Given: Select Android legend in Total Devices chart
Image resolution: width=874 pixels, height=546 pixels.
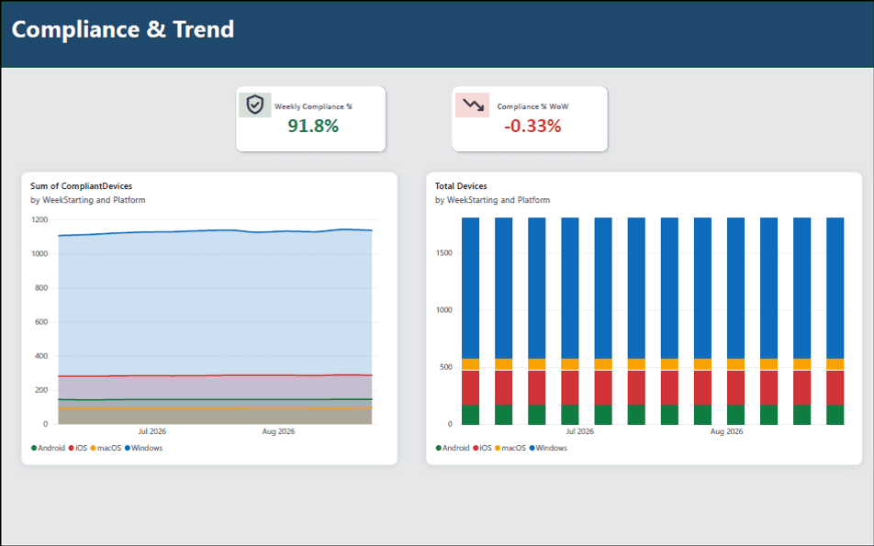Looking at the screenshot, I should point(454,448).
